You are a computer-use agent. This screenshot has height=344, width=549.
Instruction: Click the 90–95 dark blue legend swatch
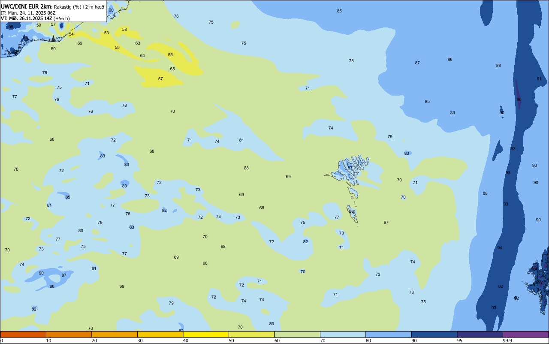click(x=434, y=334)
